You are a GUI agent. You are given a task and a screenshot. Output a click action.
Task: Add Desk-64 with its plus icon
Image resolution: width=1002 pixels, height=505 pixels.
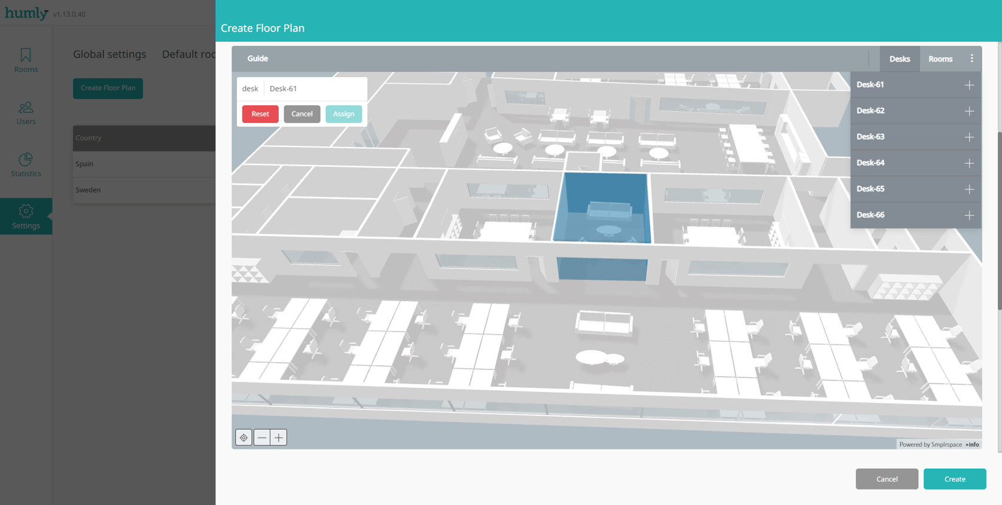(x=969, y=163)
